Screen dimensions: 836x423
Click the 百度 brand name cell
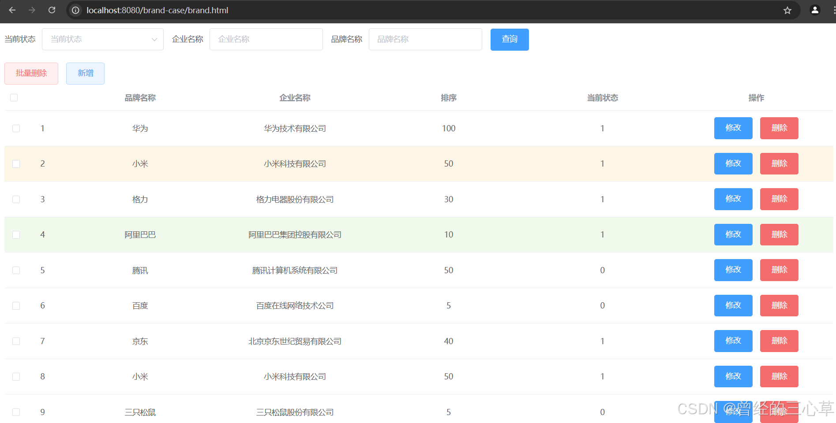(x=140, y=306)
